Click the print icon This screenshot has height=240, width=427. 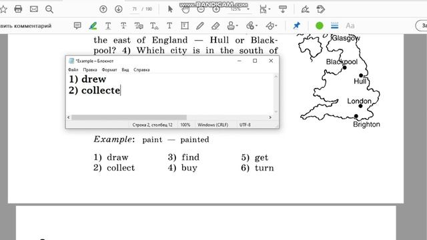click(18, 9)
